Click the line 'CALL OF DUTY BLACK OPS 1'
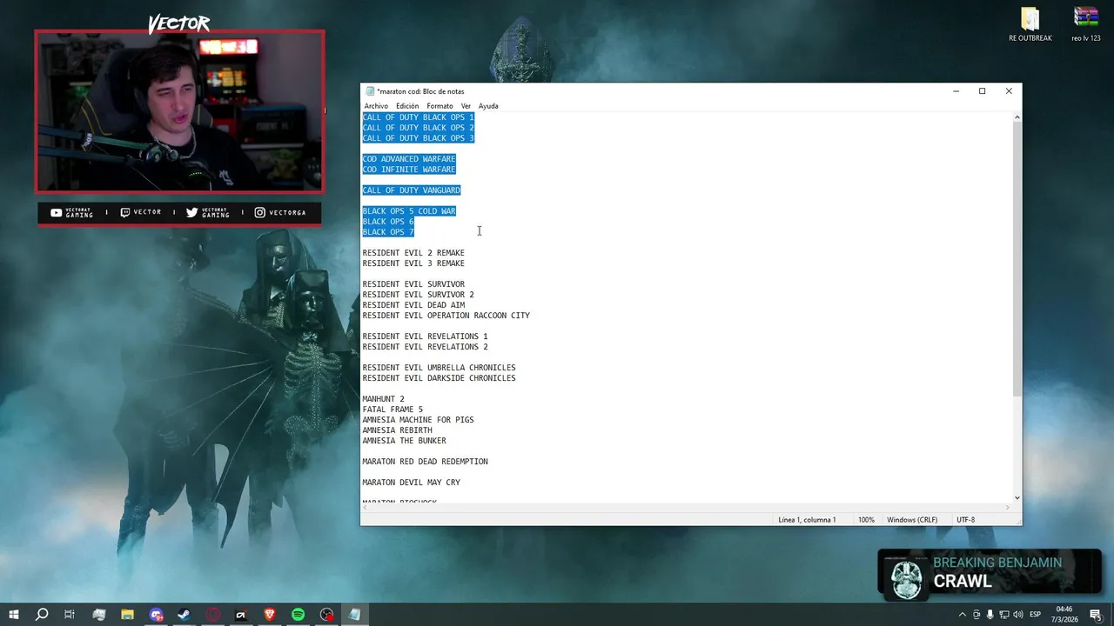The height and width of the screenshot is (626, 1114). 419,117
